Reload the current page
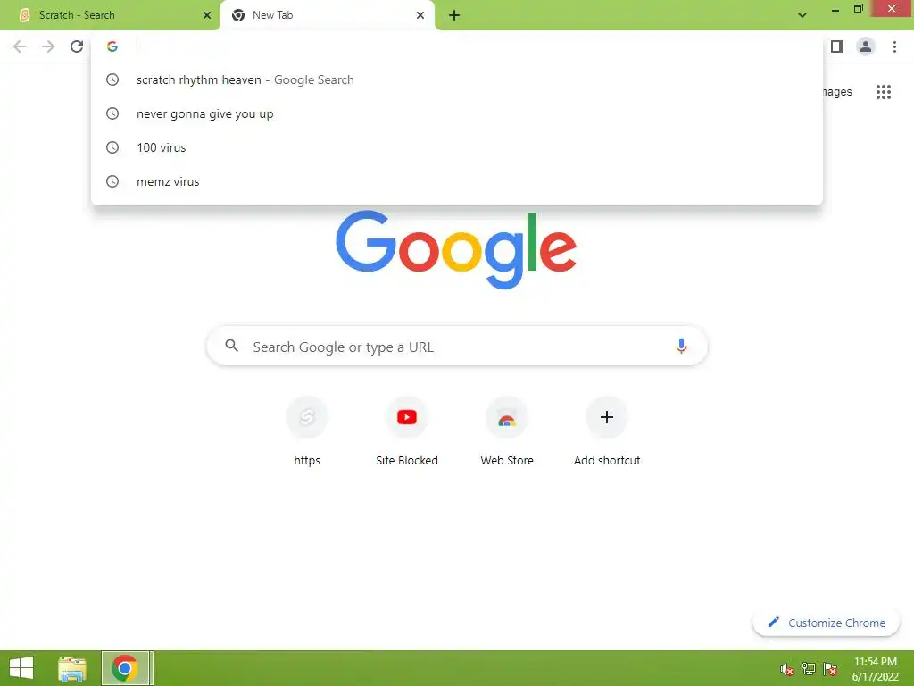Image resolution: width=914 pixels, height=686 pixels. (77, 46)
